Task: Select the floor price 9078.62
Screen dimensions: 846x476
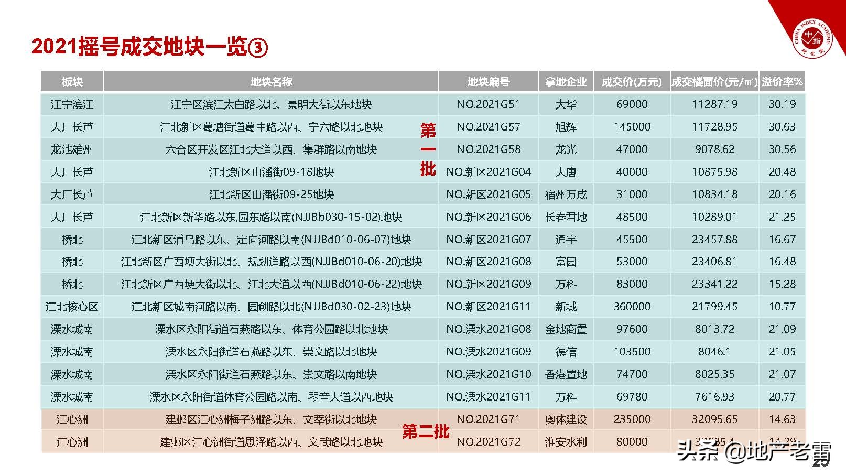Action: (714, 149)
